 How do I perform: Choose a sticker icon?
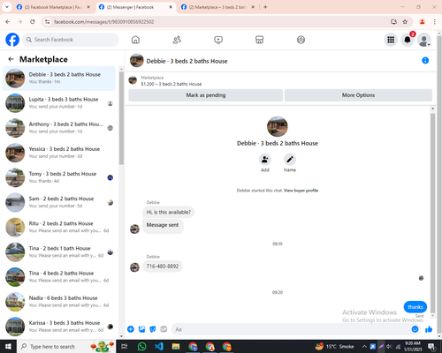[153, 329]
